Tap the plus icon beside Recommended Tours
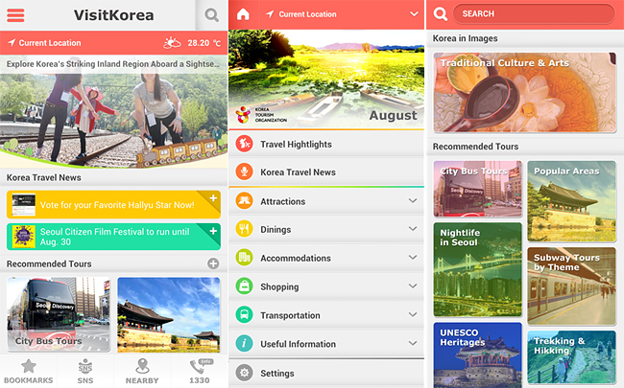This screenshot has width=624, height=388. [213, 263]
